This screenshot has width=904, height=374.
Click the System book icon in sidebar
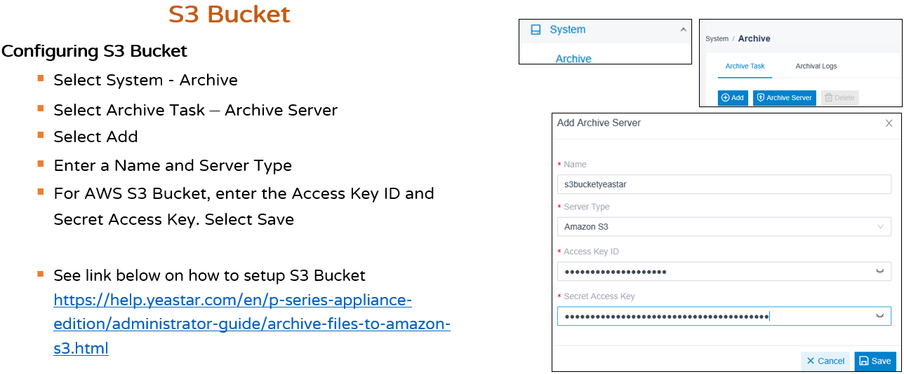[x=536, y=29]
